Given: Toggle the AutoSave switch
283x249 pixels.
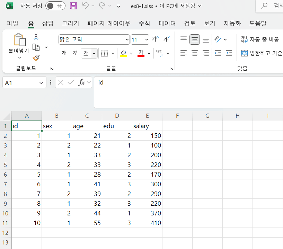Looking at the screenshot, I should tap(55, 6).
